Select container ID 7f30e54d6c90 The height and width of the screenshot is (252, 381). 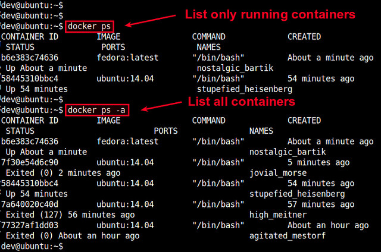(x=30, y=162)
